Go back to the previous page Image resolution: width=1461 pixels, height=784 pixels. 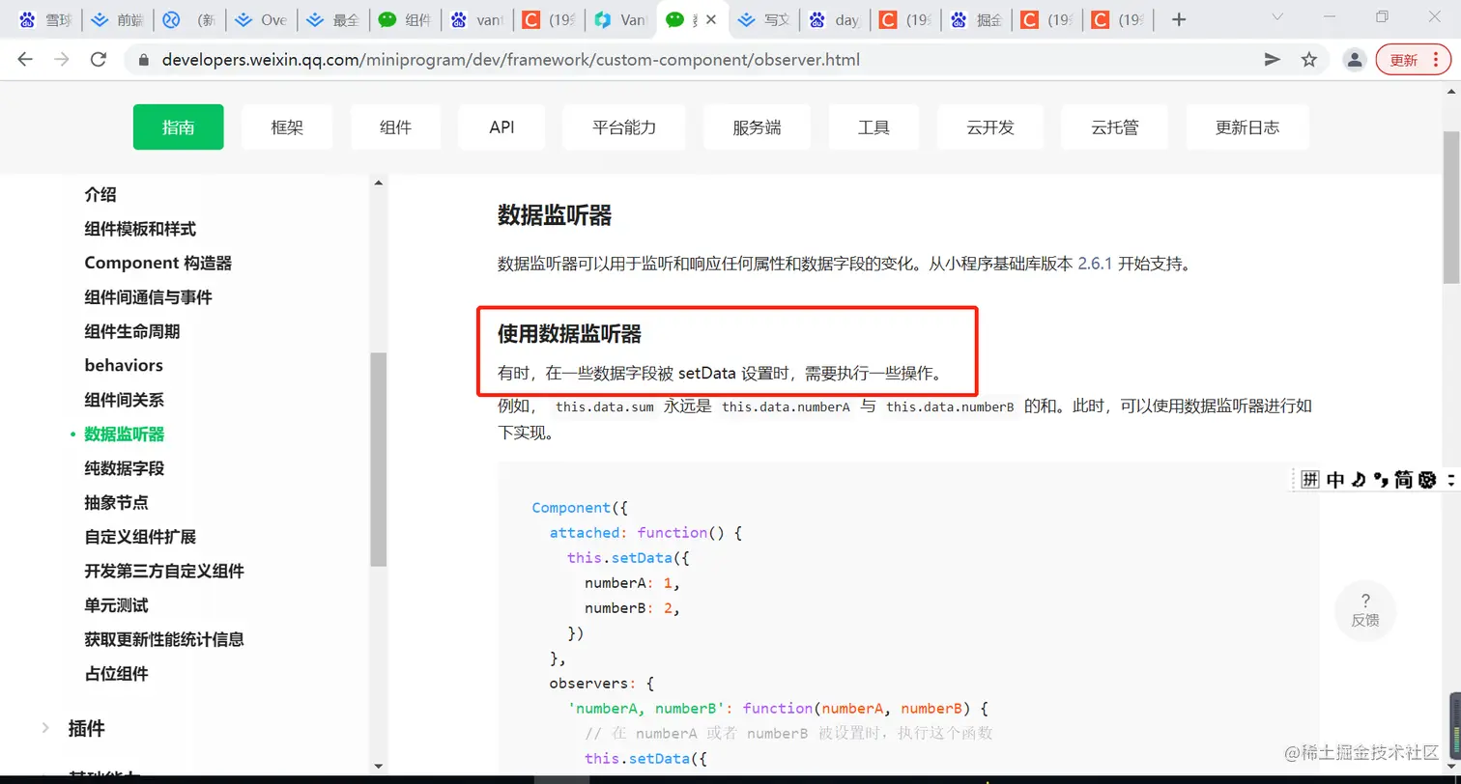[25, 60]
